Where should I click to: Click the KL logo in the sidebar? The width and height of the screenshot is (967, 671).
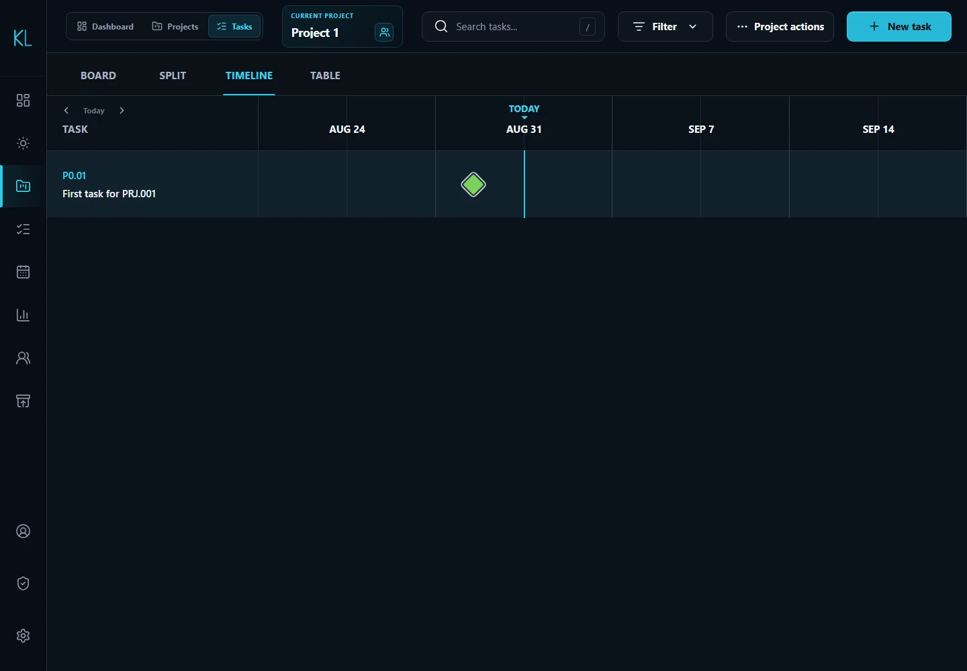click(23, 38)
